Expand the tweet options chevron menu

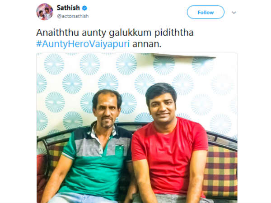pyautogui.click(x=234, y=13)
